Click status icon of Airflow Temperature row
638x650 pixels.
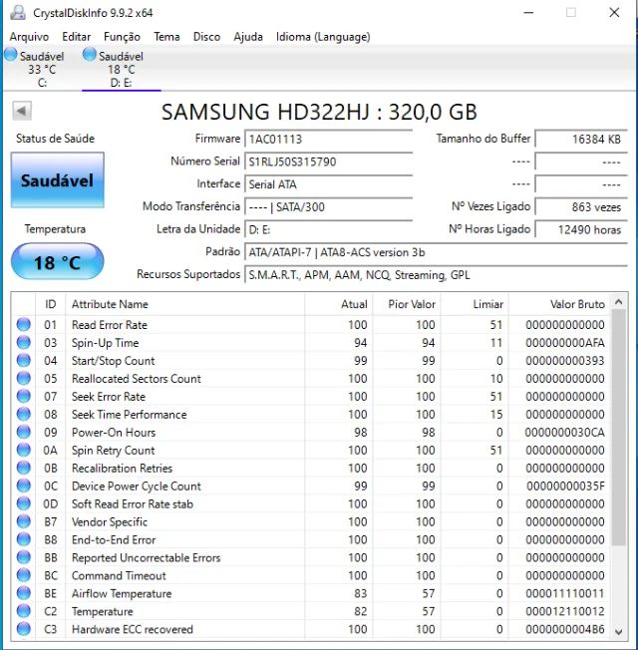(24, 593)
